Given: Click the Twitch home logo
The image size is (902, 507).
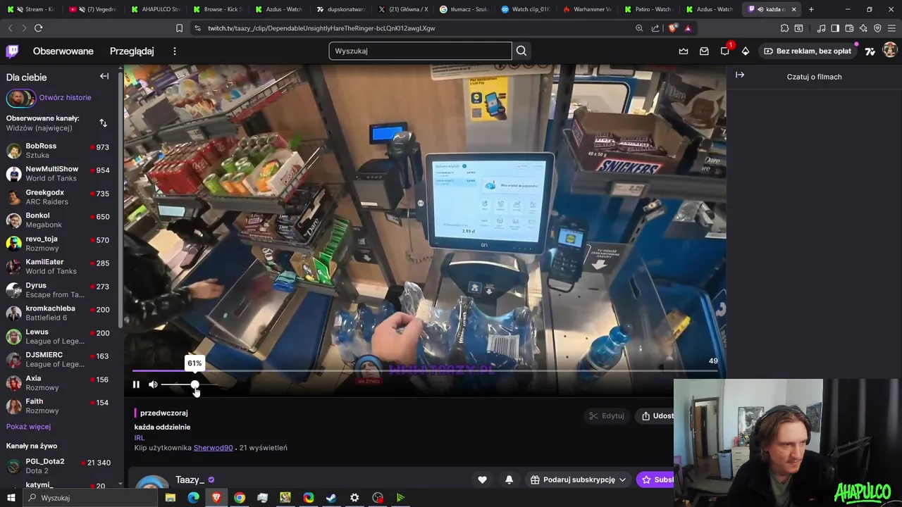Looking at the screenshot, I should (x=13, y=51).
